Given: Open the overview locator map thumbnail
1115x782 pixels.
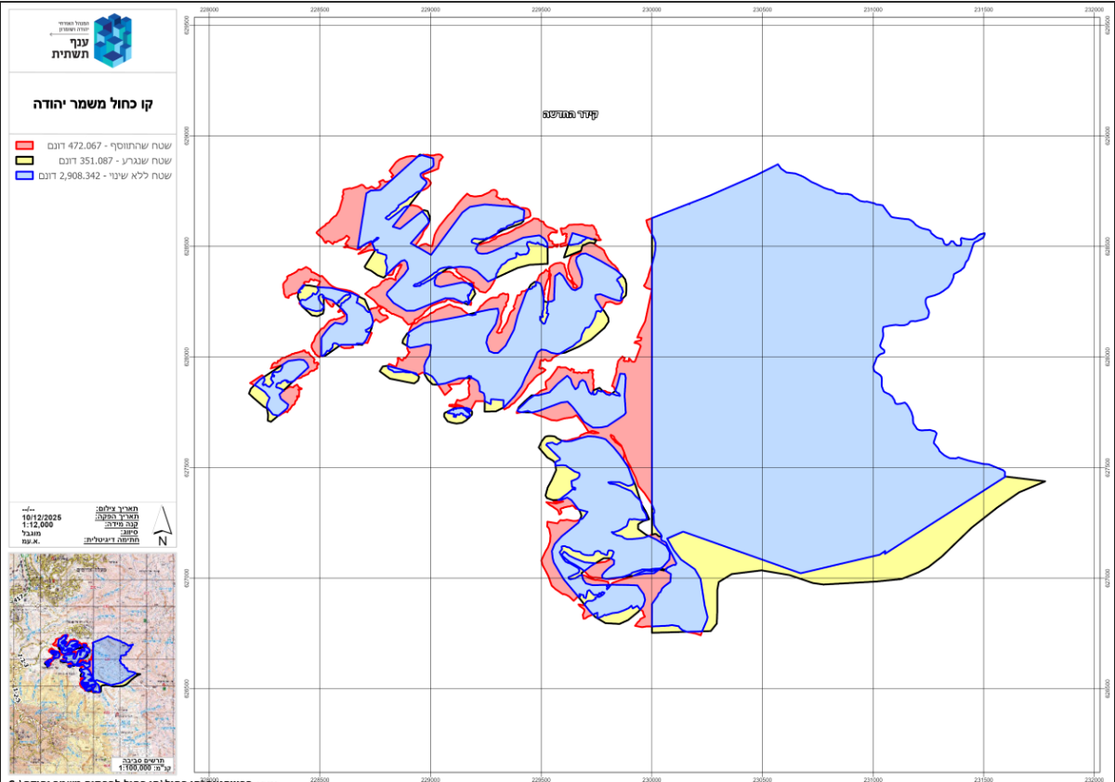Looking at the screenshot, I should 92,663.
